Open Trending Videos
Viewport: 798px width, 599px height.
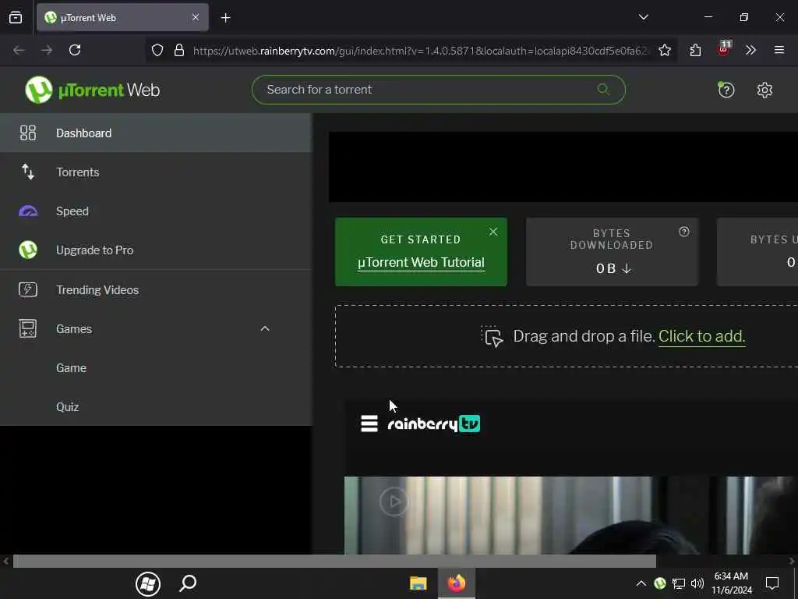tap(156, 290)
